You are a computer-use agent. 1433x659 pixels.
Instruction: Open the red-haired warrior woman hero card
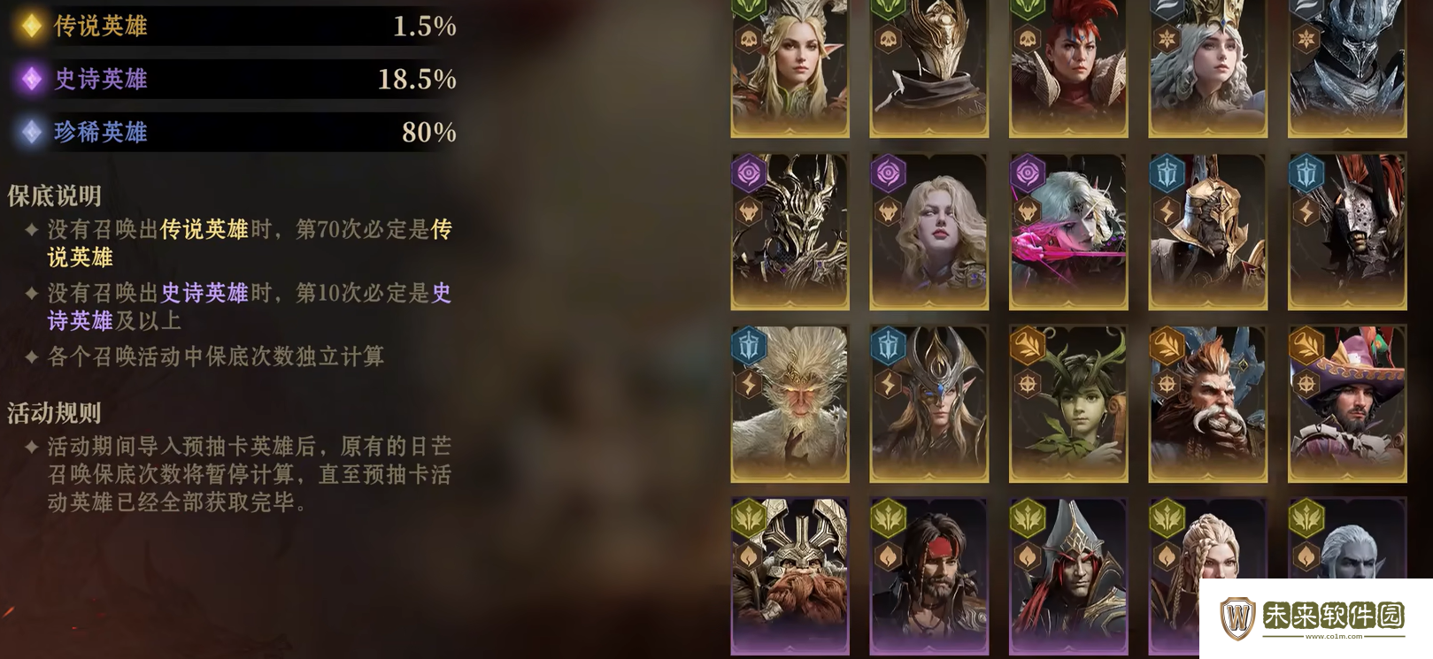pyautogui.click(x=1068, y=68)
